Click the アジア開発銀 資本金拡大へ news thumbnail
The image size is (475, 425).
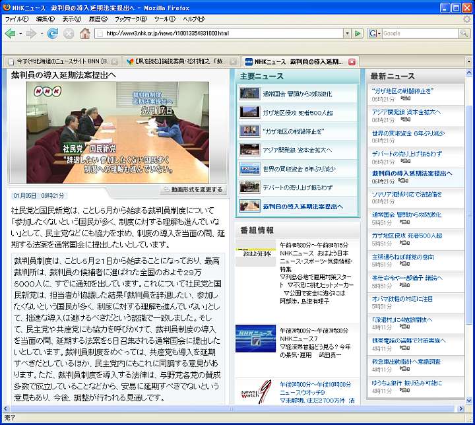pos(250,150)
